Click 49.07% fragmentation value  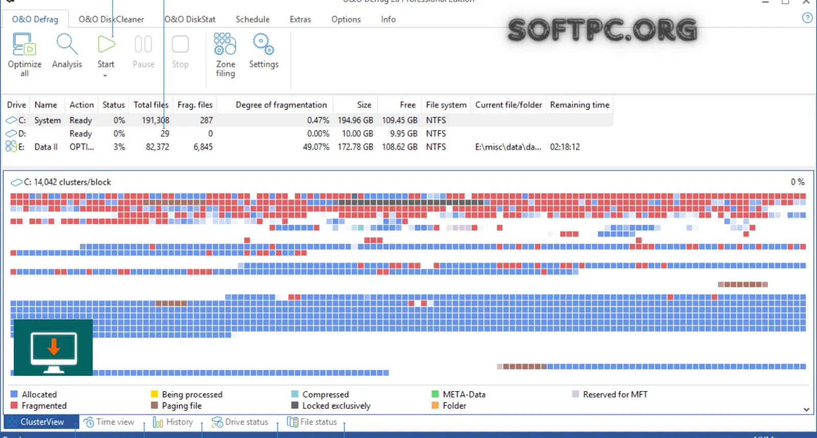316,147
